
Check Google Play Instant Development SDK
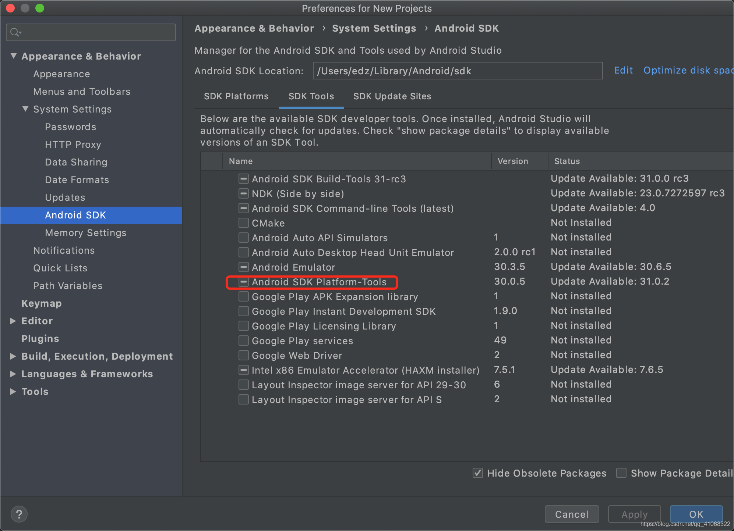click(x=243, y=311)
